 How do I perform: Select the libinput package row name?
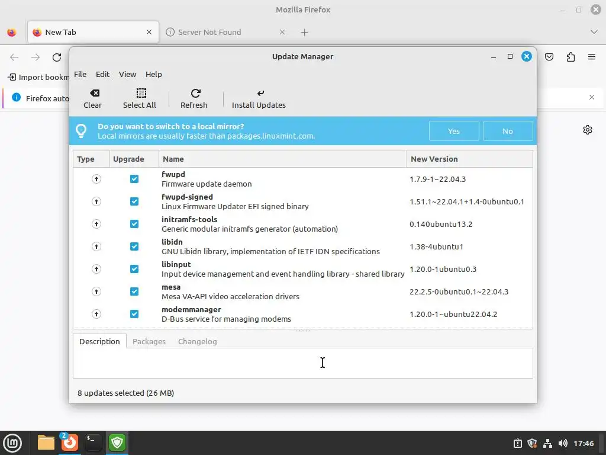click(176, 264)
